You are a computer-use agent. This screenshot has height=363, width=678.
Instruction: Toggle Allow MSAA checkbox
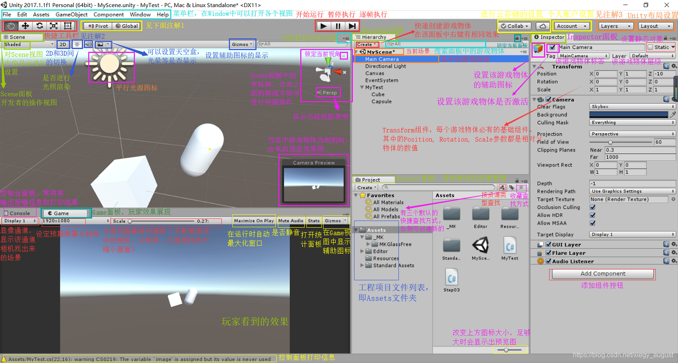coord(593,223)
